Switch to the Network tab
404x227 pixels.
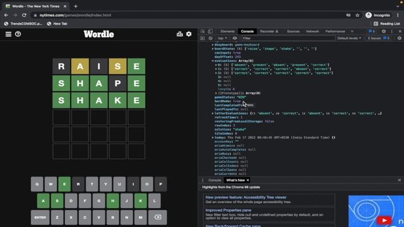(312, 32)
